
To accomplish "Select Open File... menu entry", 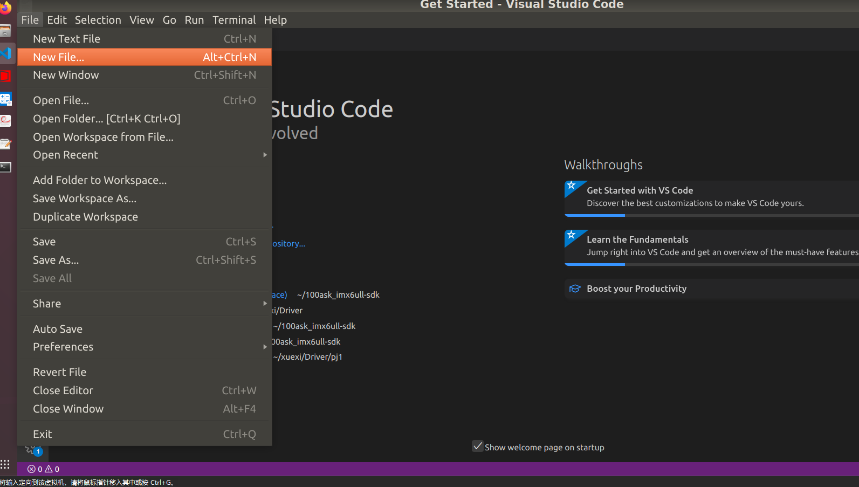I will (x=145, y=100).
